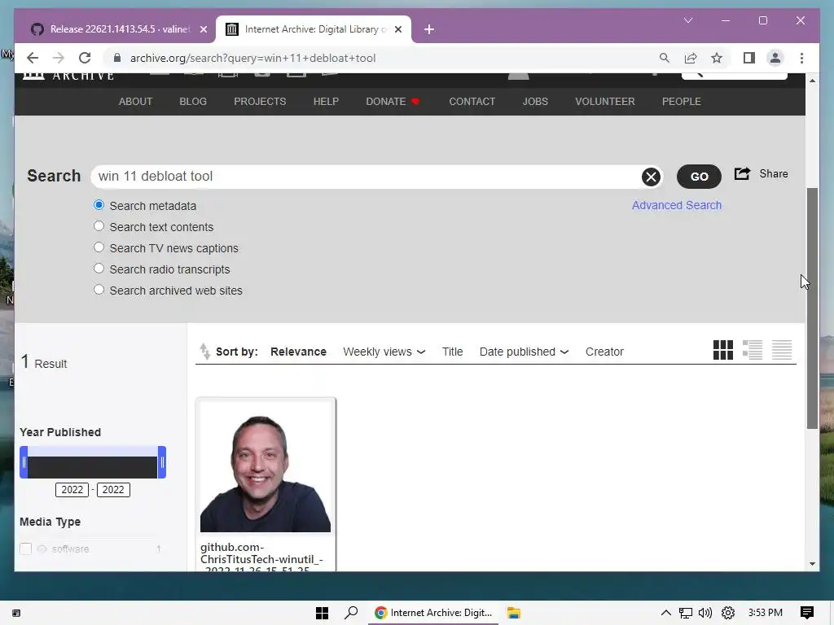Reload the archive.org page

(x=85, y=58)
